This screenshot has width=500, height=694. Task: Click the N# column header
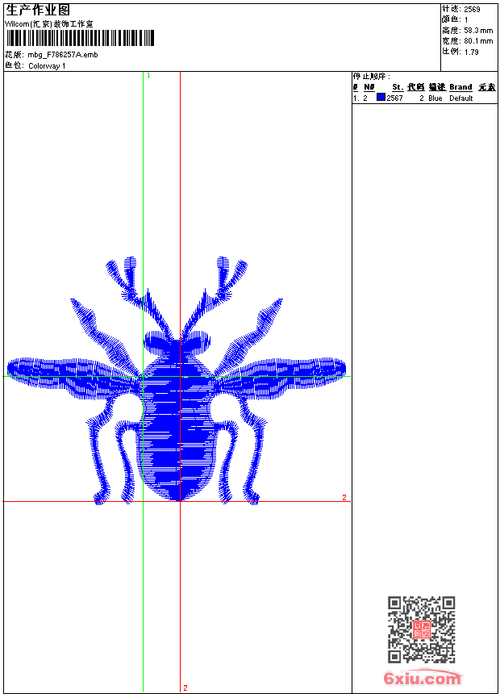click(x=369, y=87)
